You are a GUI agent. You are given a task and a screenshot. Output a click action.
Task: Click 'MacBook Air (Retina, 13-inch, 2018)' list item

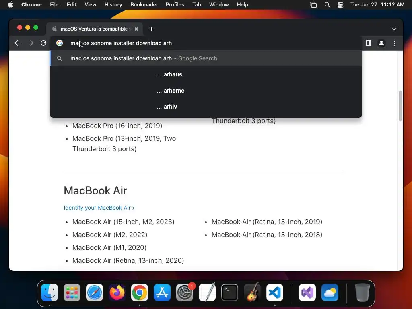tap(267, 235)
